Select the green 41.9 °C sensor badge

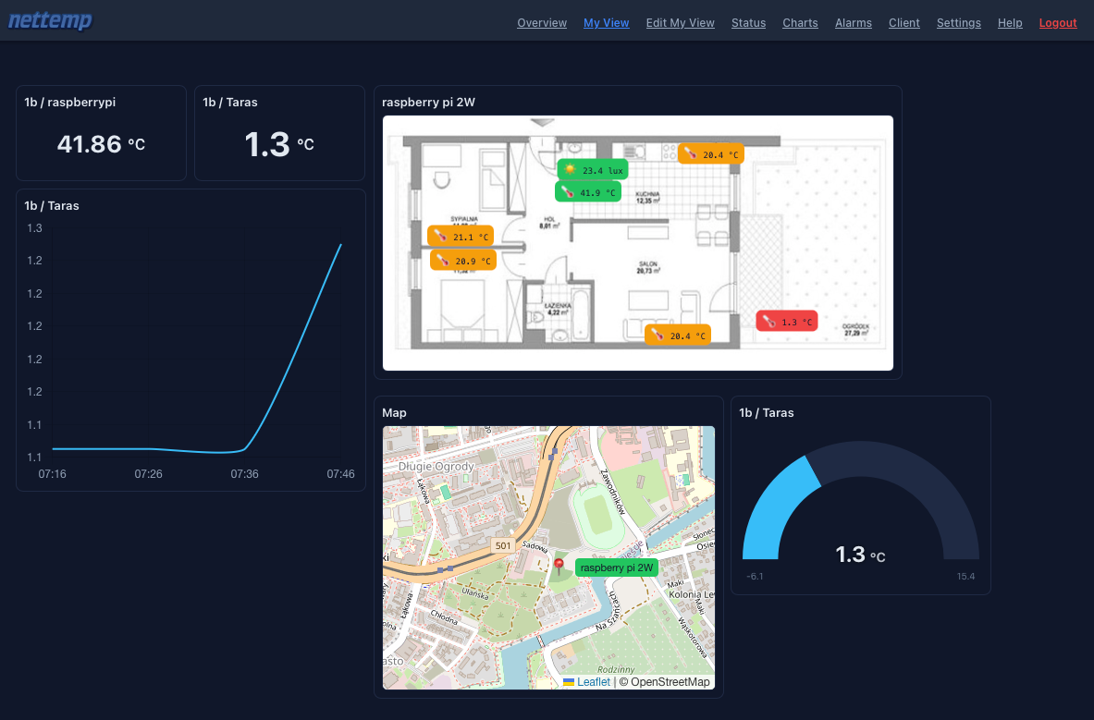tap(589, 192)
